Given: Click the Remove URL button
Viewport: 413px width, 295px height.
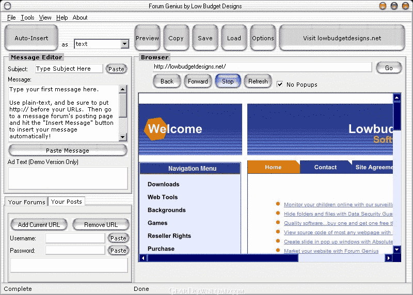Looking at the screenshot, I should pos(101,225).
